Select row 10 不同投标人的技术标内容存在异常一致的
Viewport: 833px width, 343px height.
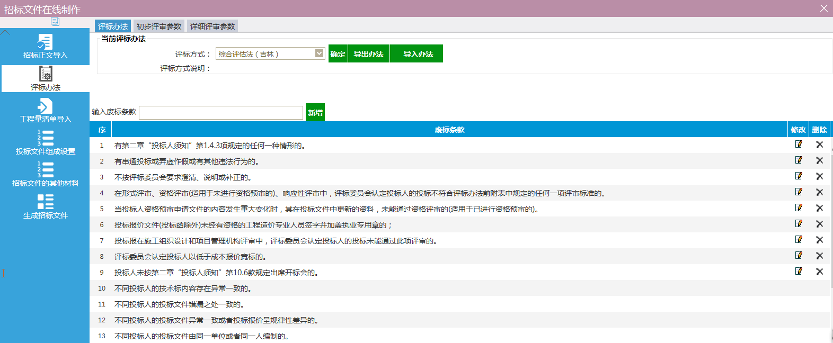[x=459, y=288]
